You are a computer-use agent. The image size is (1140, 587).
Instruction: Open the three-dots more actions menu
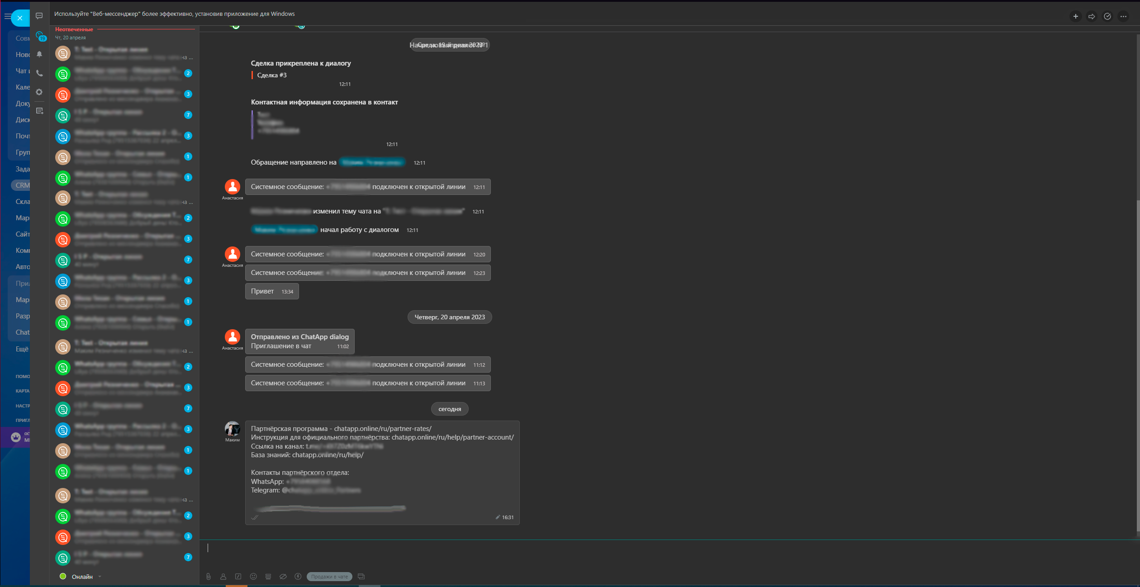(1124, 16)
